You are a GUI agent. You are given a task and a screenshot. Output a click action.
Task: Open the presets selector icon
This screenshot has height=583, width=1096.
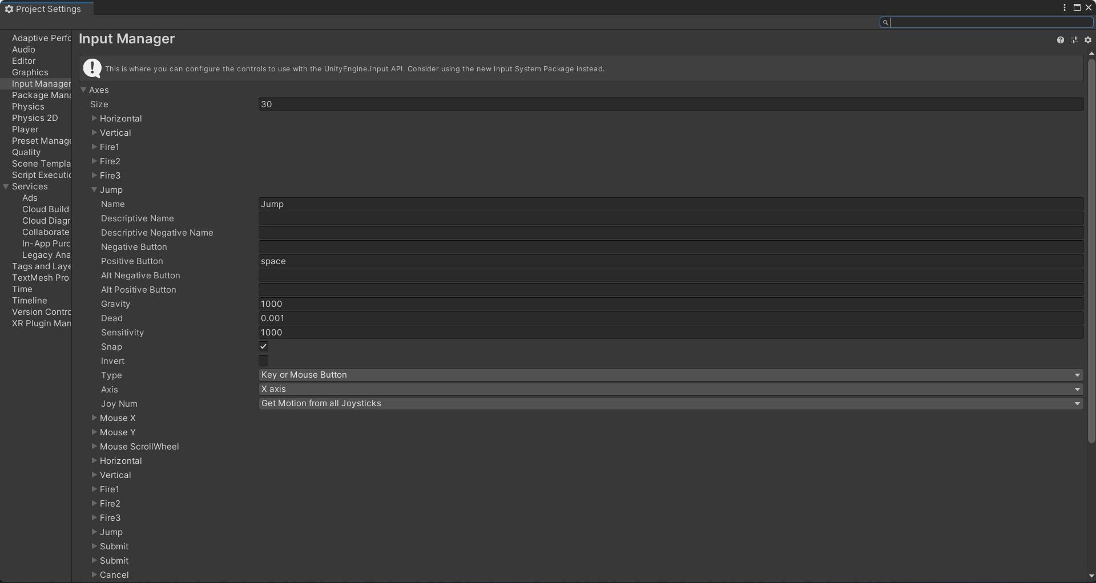(1074, 40)
